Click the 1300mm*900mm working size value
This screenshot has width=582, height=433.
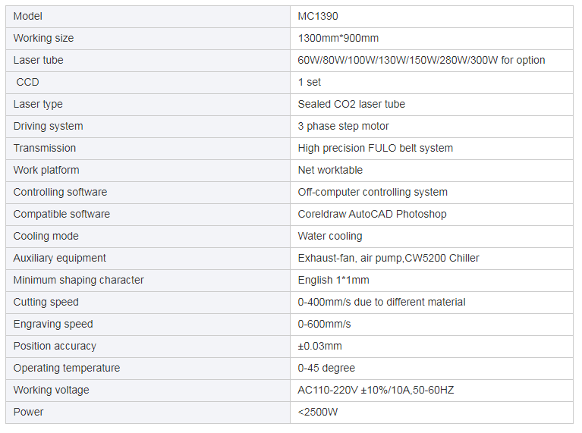(338, 38)
